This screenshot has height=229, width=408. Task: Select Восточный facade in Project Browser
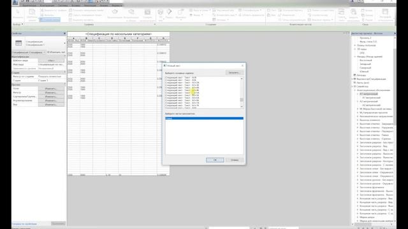point(365,60)
